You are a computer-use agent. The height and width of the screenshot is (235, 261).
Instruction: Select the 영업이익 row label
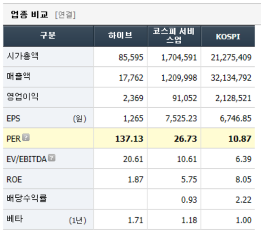(x=22, y=97)
